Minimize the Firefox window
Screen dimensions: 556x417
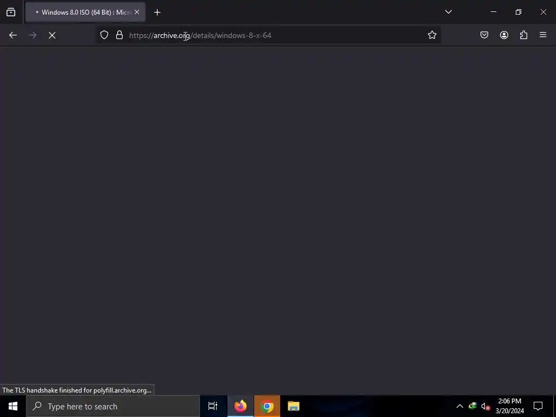coord(494,12)
